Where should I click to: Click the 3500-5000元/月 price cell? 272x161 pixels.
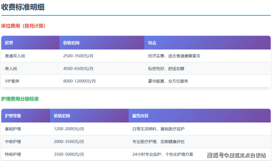tap(69, 154)
